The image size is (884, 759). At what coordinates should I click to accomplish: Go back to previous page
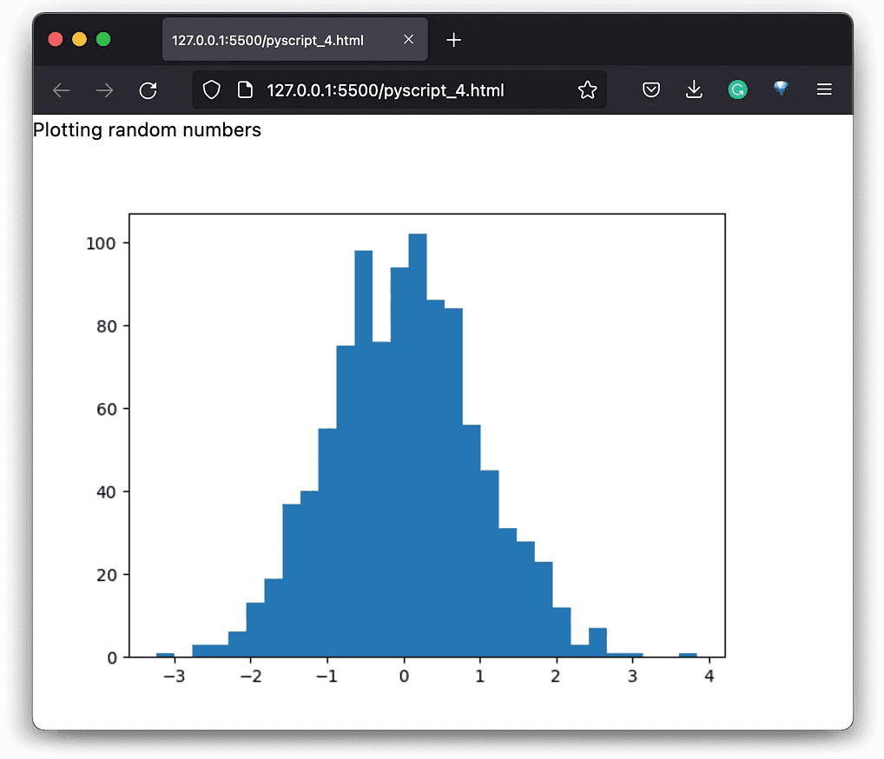click(x=61, y=90)
